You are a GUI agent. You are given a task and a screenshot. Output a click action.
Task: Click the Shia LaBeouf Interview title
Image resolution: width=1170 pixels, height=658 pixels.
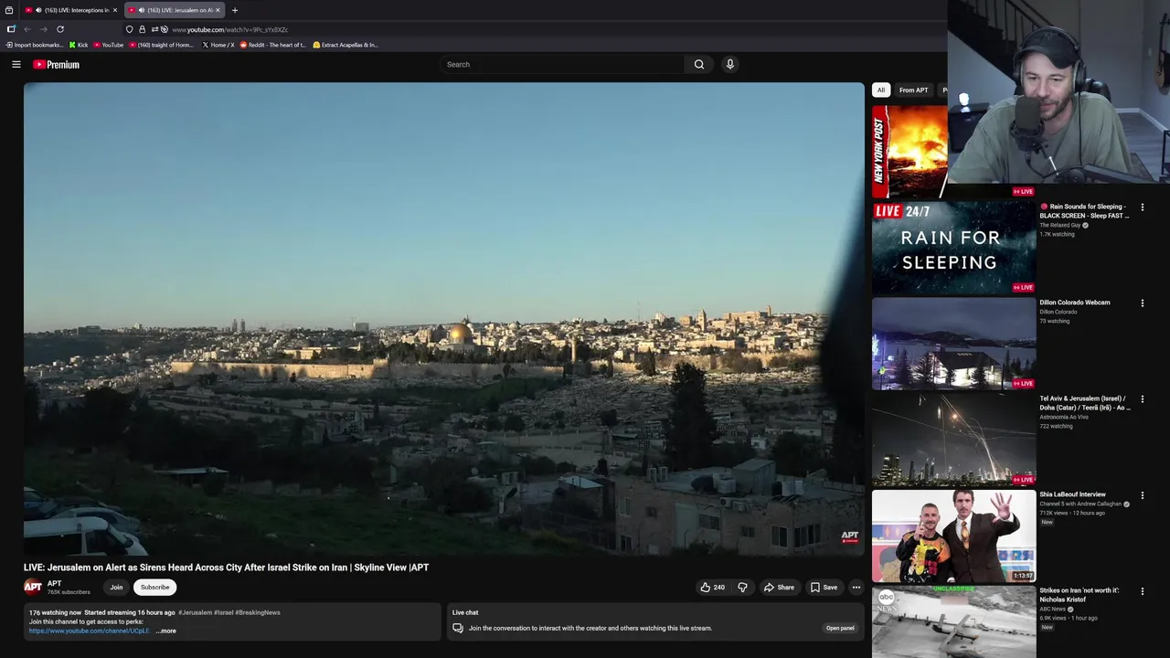pos(1072,494)
